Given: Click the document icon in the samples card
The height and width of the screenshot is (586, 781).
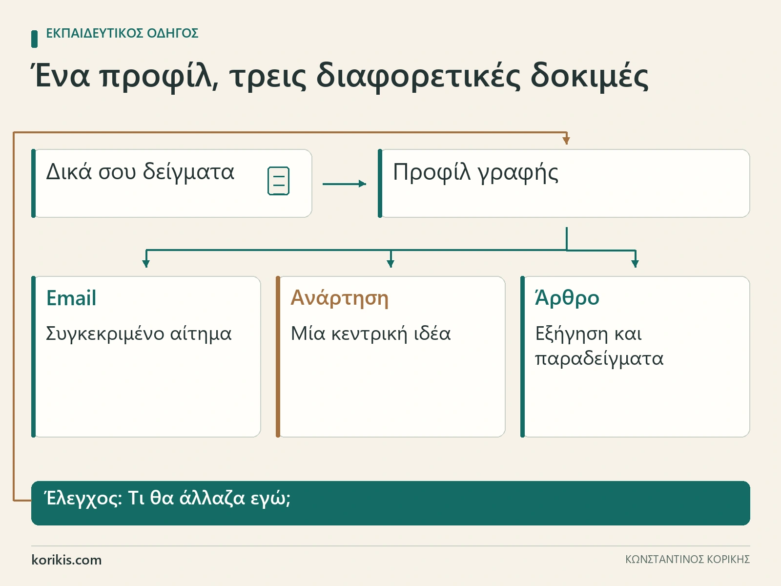Looking at the screenshot, I should click(x=279, y=181).
